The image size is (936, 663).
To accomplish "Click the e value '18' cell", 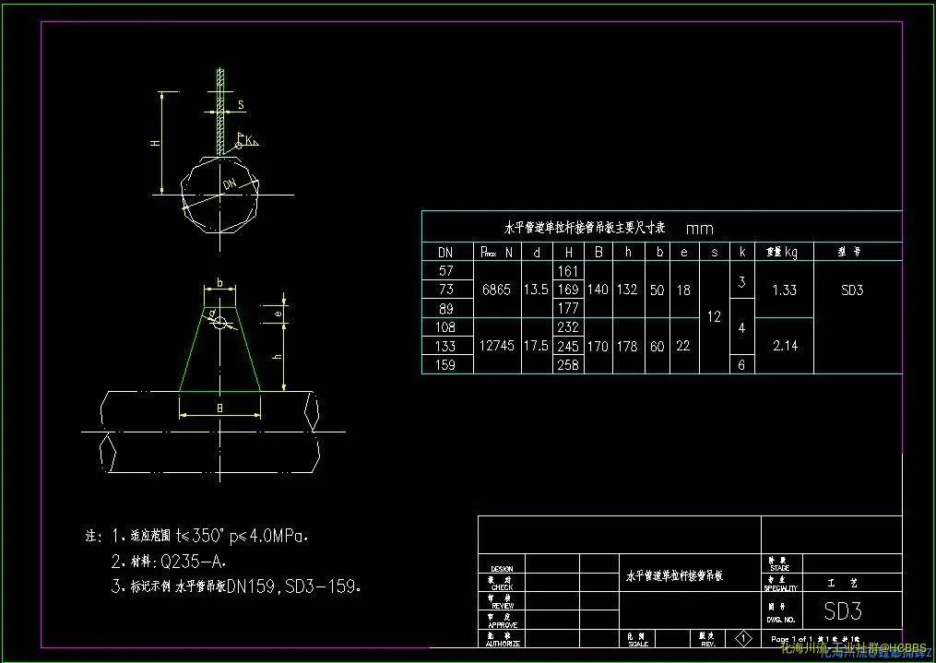I will (x=683, y=290).
